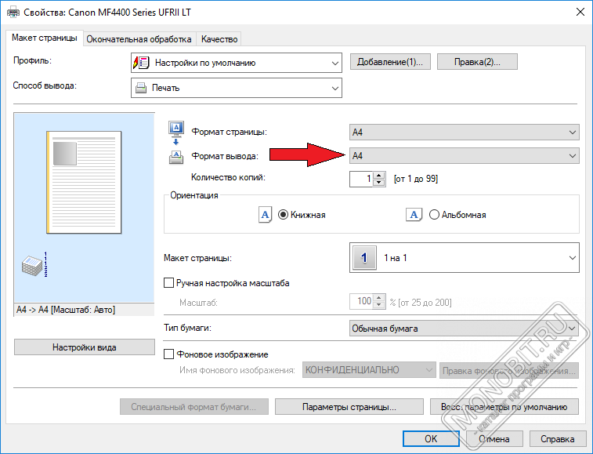Viewport: 593px width, 454px height.
Task: Select Альбомная orientation radio button
Action: click(434, 215)
